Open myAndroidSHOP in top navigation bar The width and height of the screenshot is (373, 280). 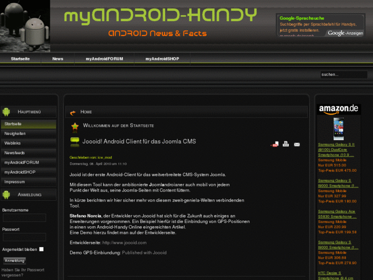click(x=162, y=59)
